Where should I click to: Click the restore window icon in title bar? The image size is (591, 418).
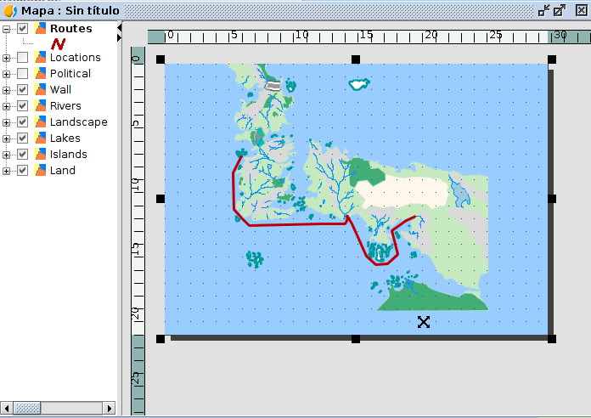tap(543, 10)
